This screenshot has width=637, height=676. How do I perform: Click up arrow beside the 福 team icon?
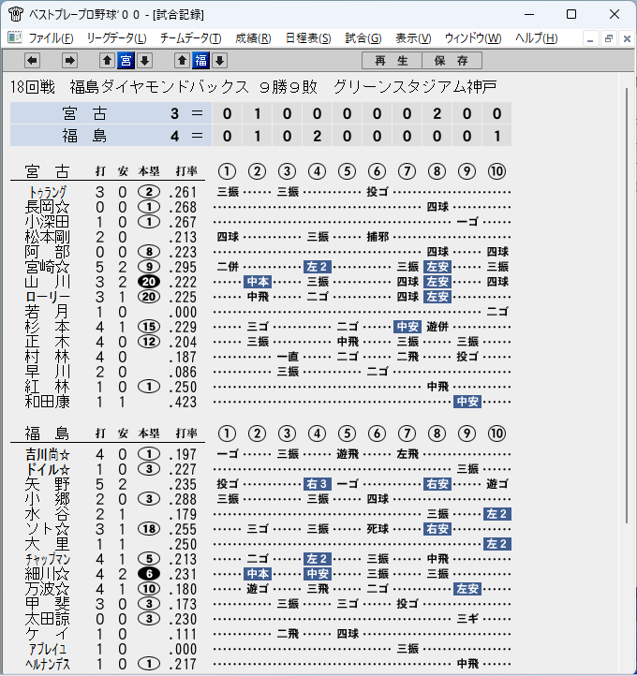point(182,61)
